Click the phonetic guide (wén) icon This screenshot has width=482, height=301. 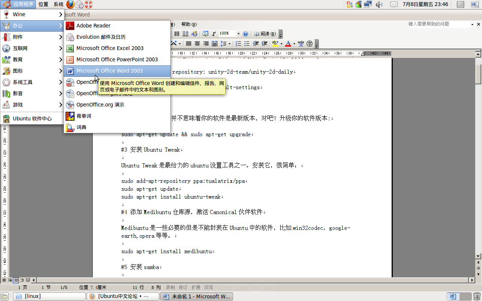click(x=301, y=44)
